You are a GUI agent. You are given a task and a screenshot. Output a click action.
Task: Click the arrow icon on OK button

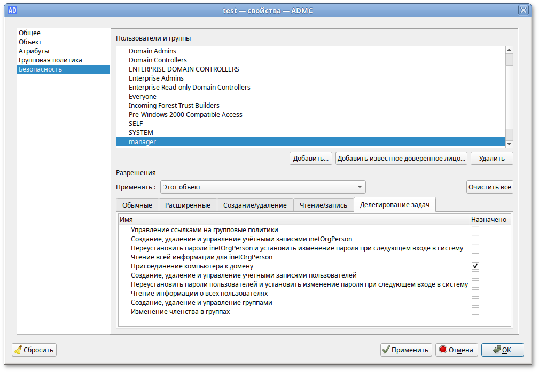pyautogui.click(x=497, y=350)
